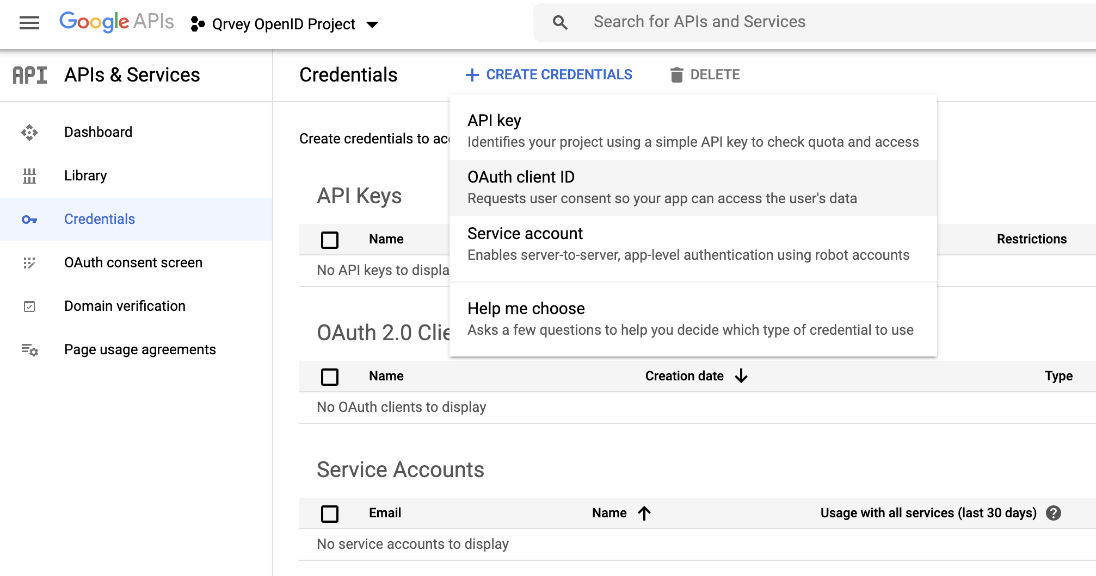The height and width of the screenshot is (576, 1096).
Task: Open the Dashboard page
Action: 136,132
